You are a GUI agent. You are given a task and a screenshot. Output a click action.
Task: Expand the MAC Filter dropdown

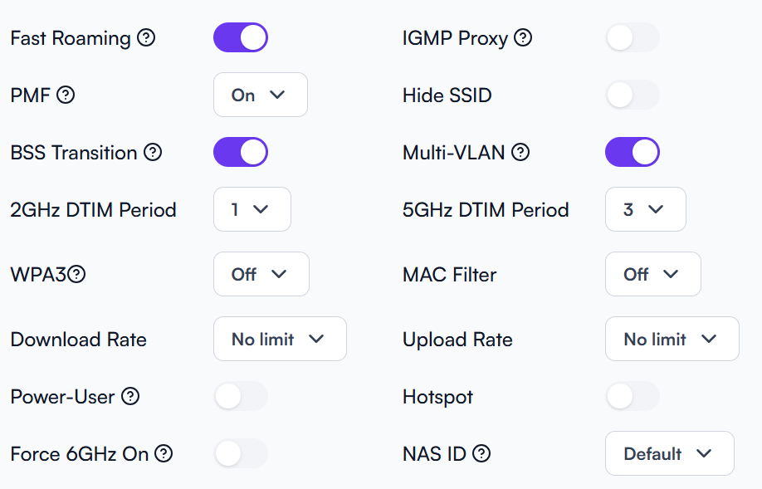point(653,274)
